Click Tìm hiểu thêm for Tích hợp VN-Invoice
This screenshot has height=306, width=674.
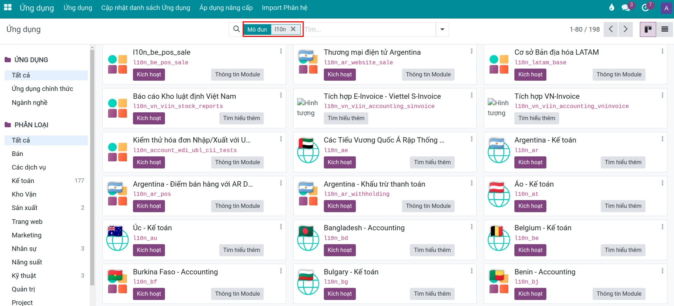[536, 118]
